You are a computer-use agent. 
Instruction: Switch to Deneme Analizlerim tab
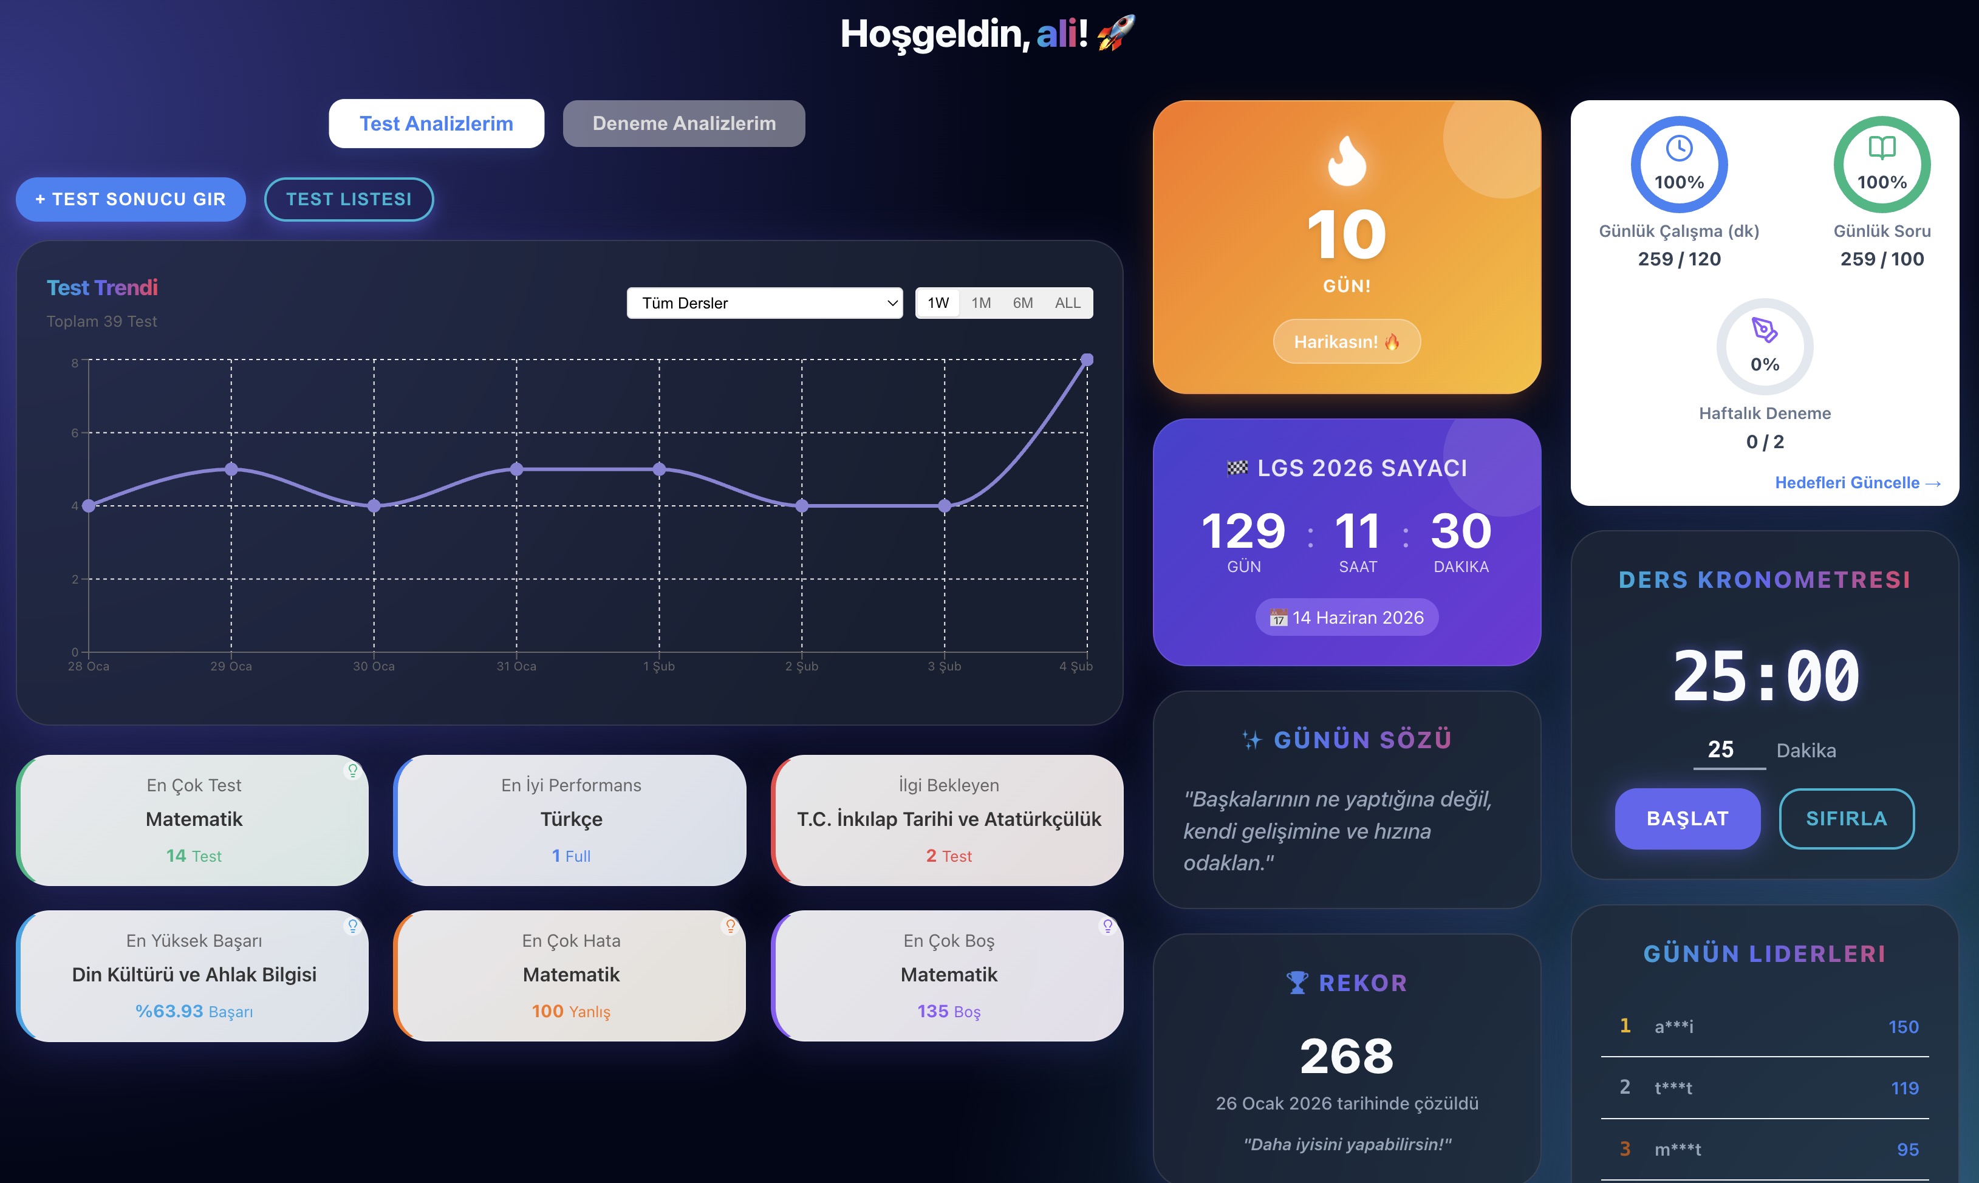tap(683, 123)
